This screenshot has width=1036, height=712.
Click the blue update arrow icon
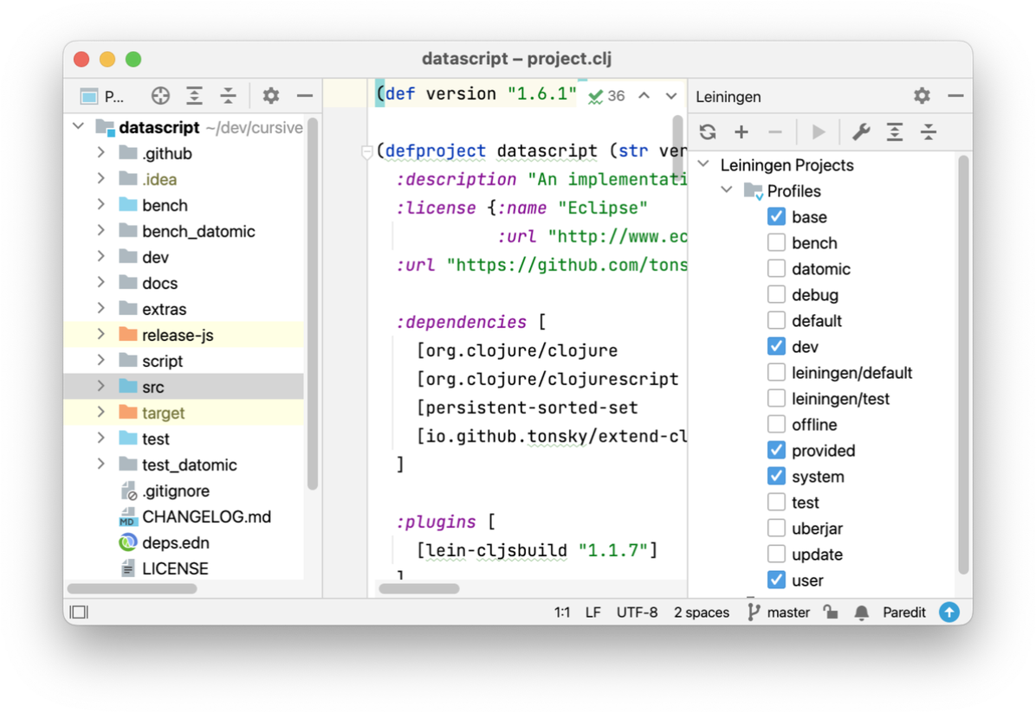(x=949, y=613)
